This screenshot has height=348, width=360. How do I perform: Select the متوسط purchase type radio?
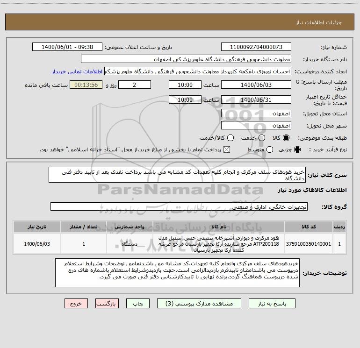[x=270, y=149]
